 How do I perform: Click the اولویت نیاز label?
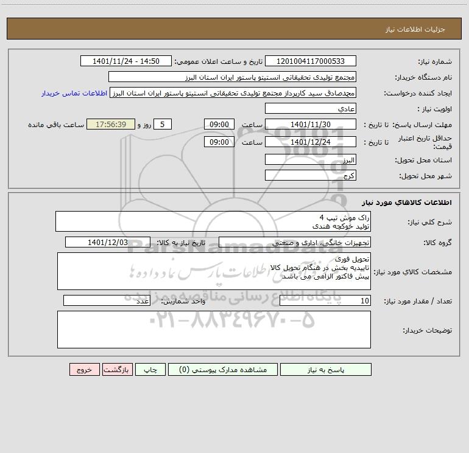pos(435,109)
